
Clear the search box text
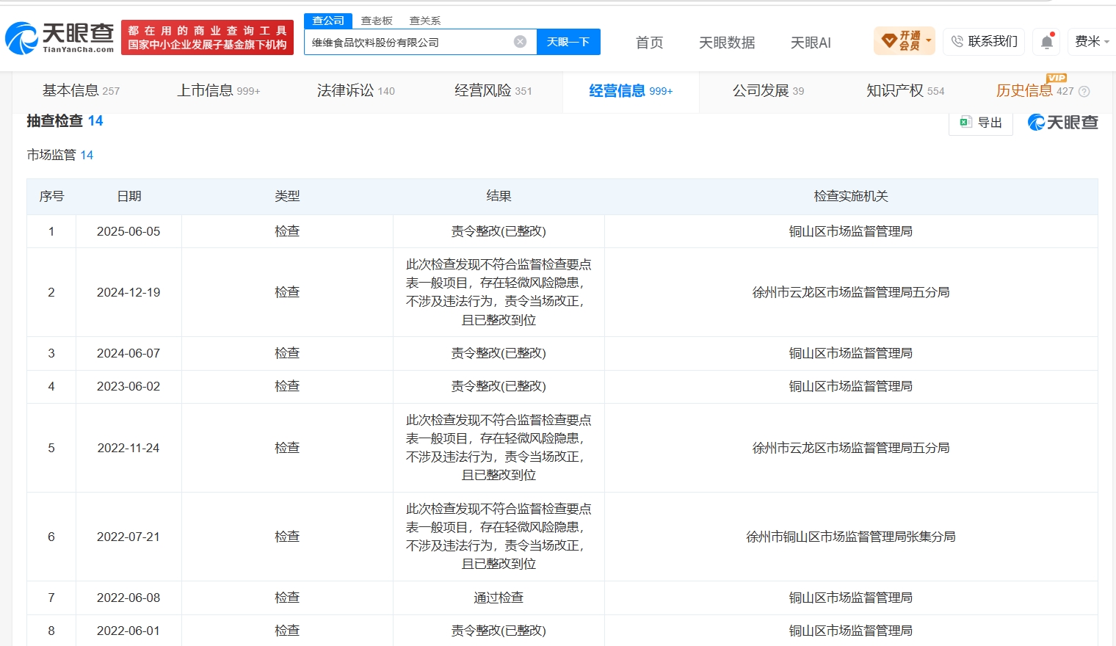(520, 42)
